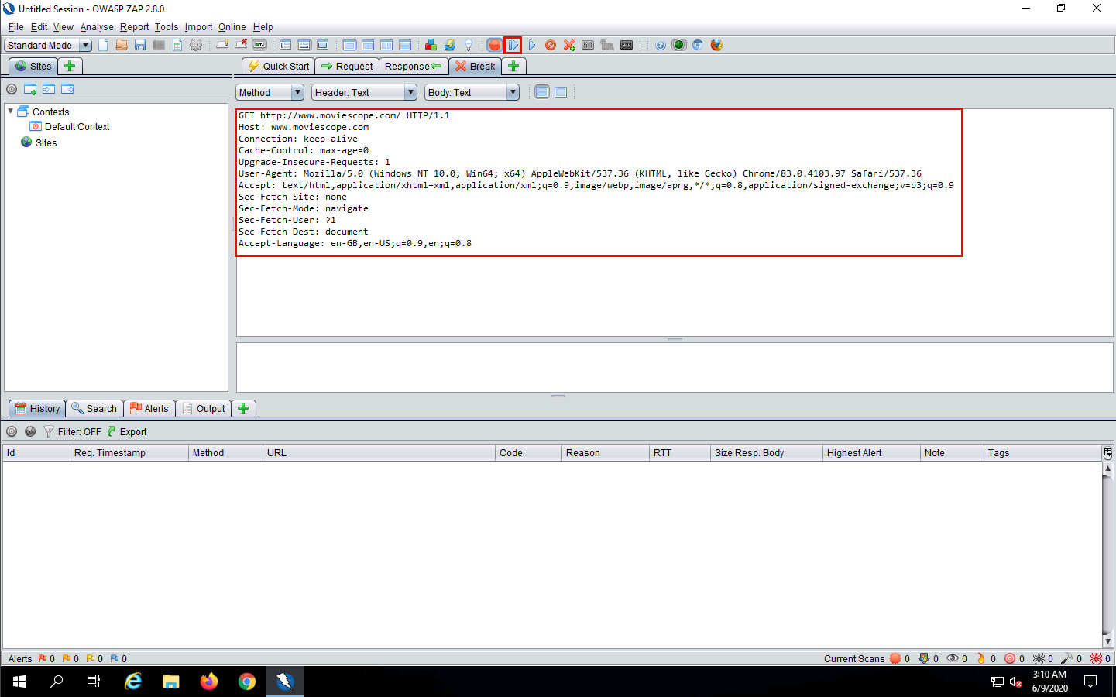
Task: Click the grayed-out snapshot session icon
Action: pyautogui.click(x=159, y=45)
